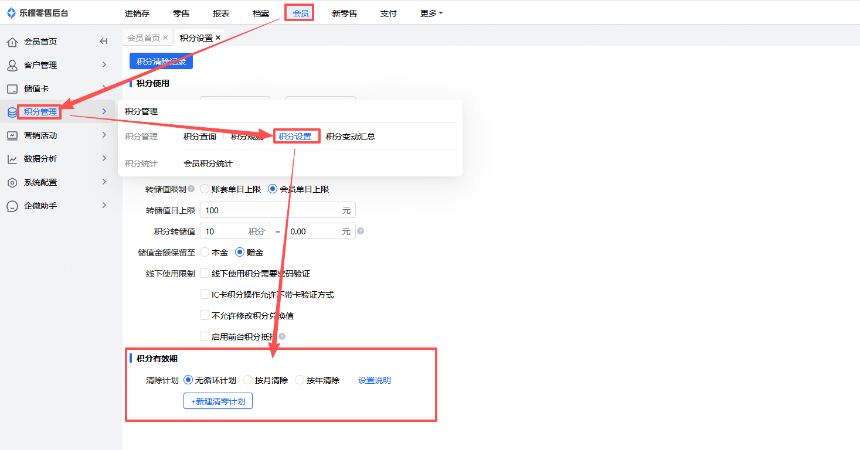Open the 报表 top menu
This screenshot has width=860, height=450.
pos(221,13)
